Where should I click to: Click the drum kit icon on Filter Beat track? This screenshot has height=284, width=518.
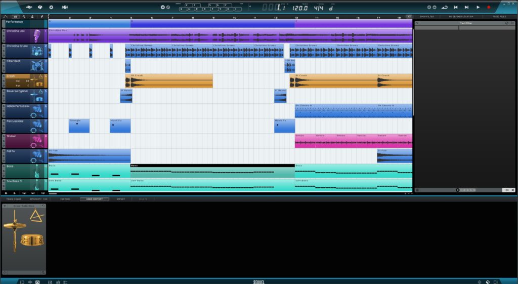(37, 65)
